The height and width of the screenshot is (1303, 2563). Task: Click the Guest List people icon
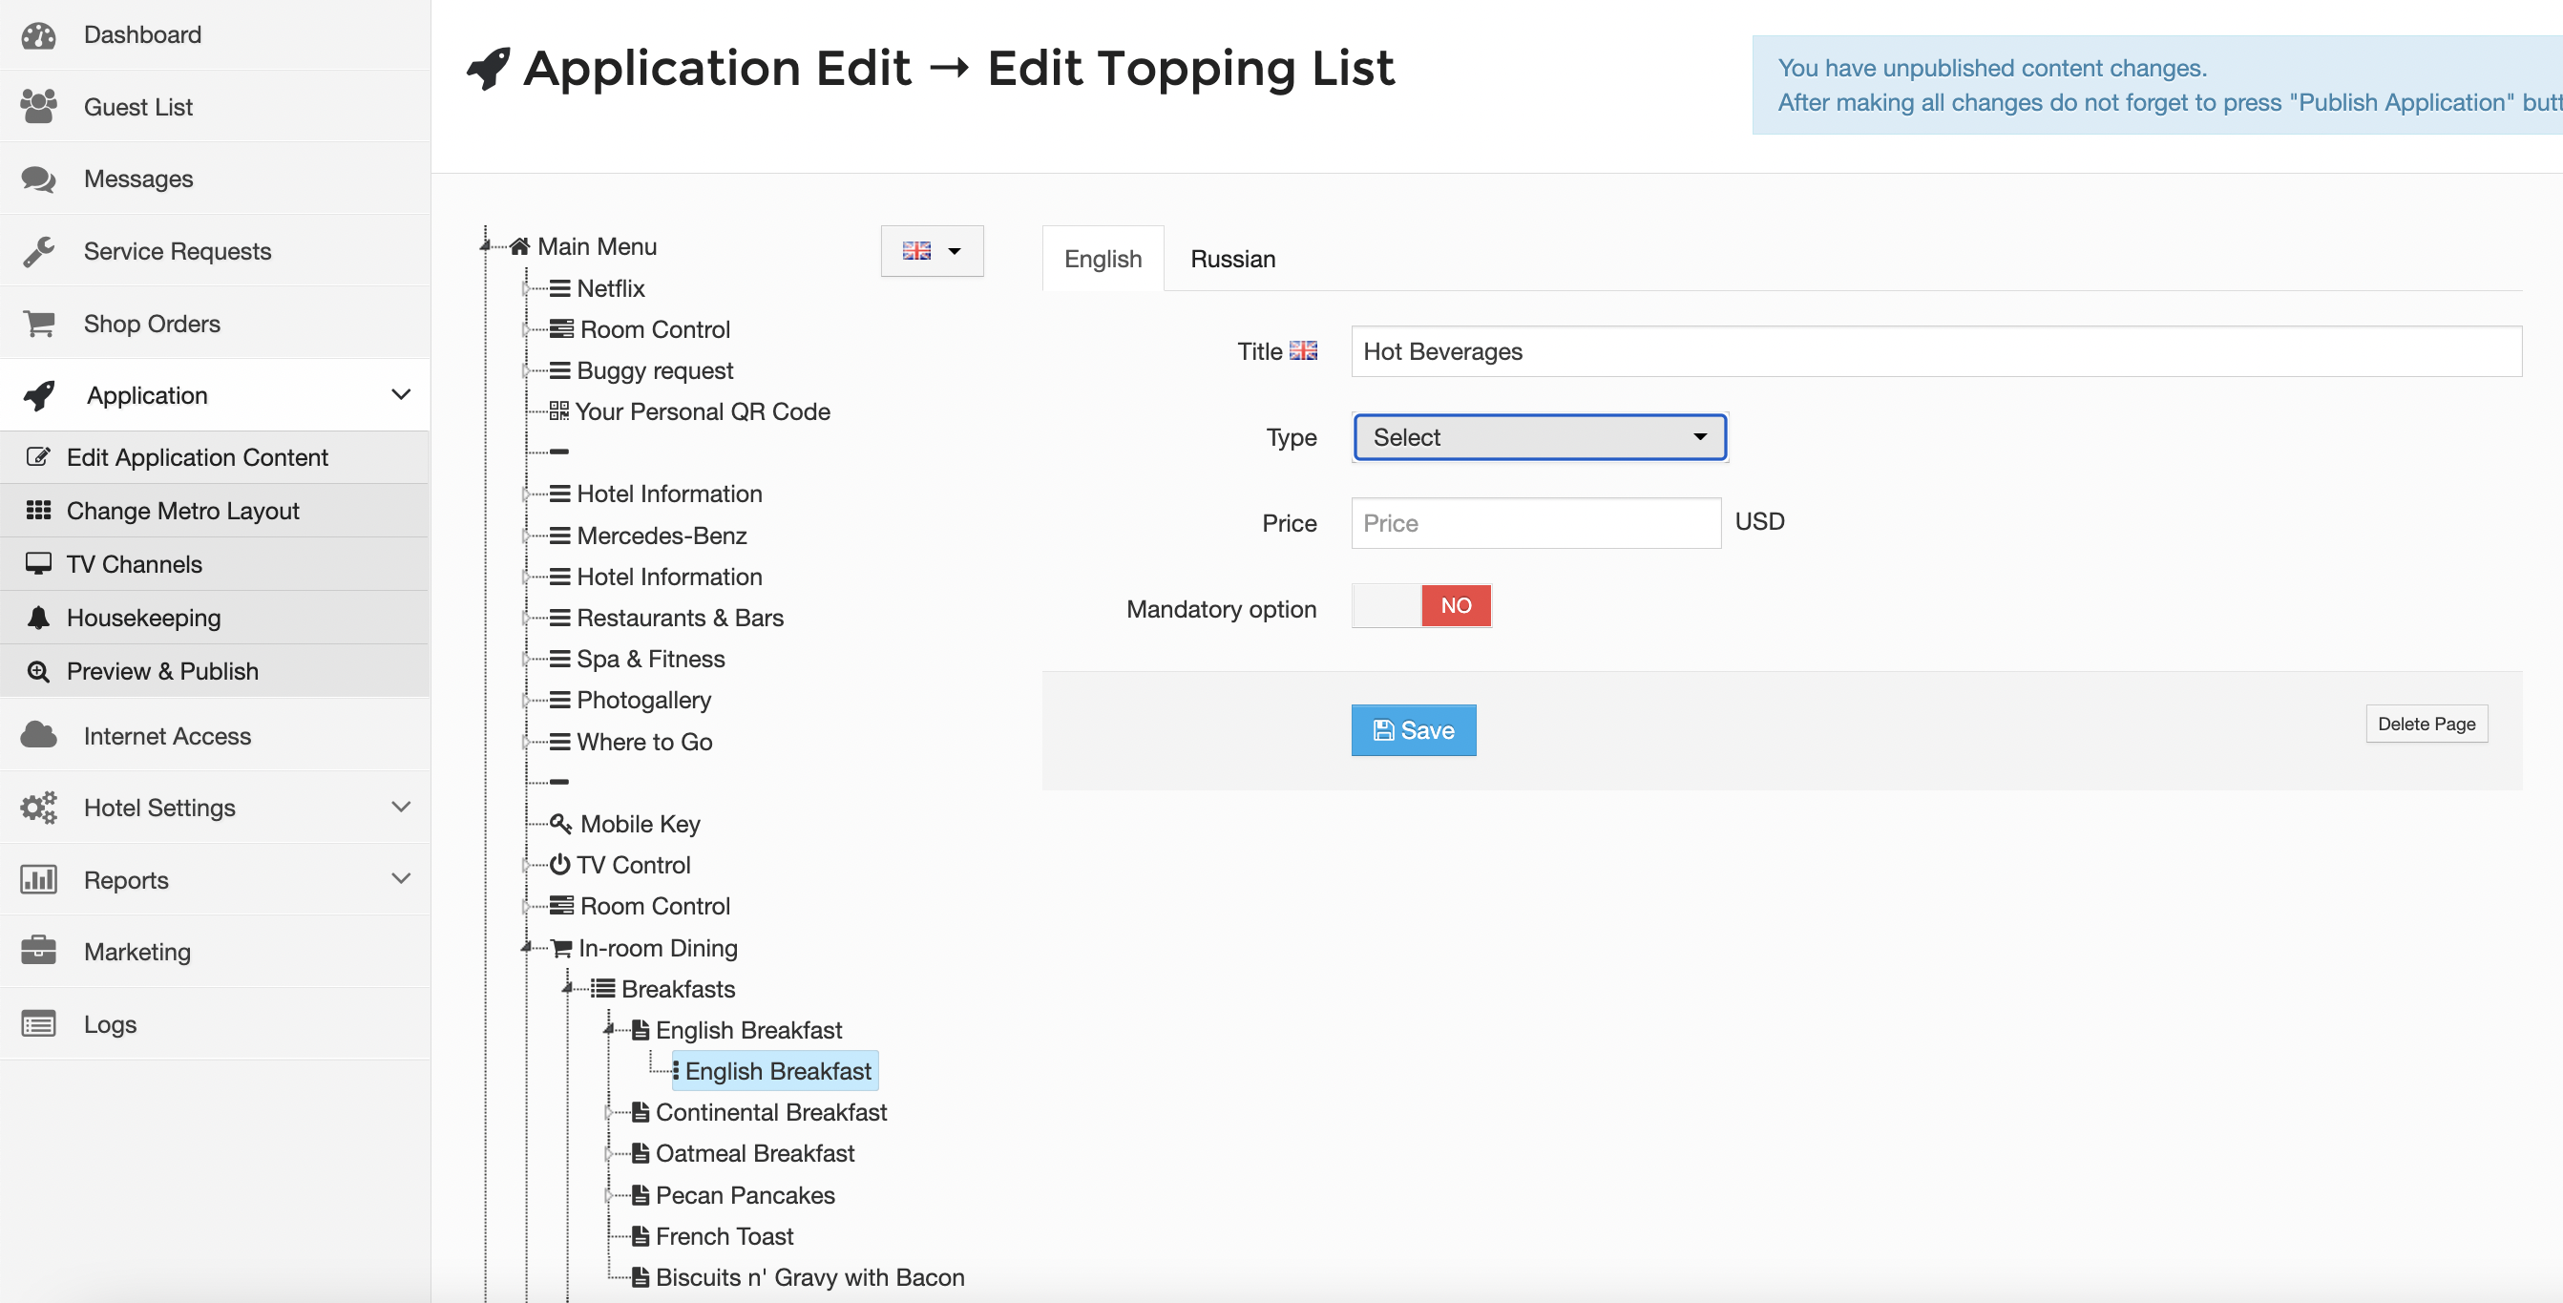point(39,106)
